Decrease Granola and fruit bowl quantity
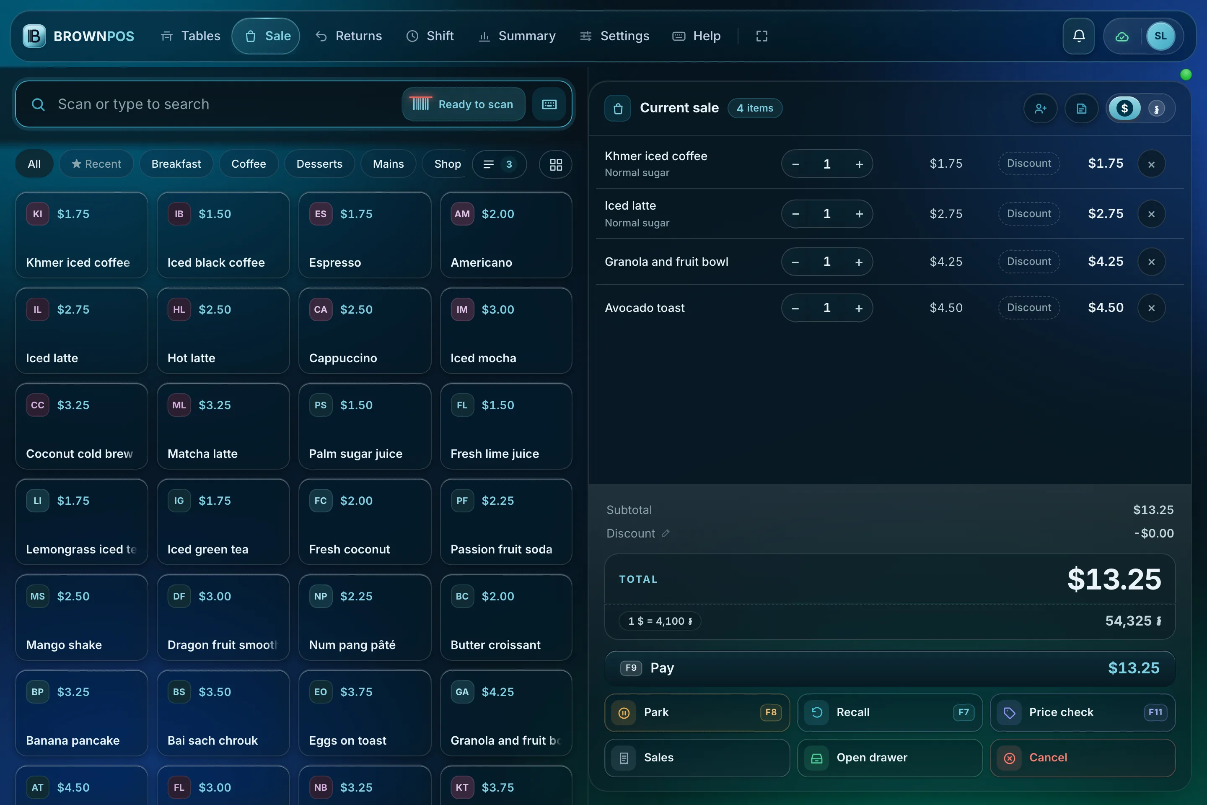This screenshot has width=1207, height=805. (x=795, y=262)
